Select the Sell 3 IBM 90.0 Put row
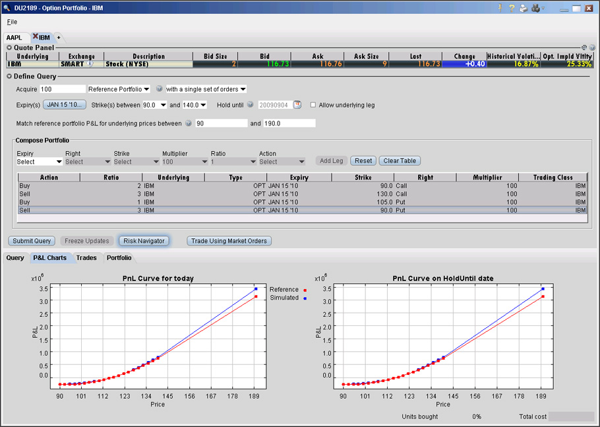Screen dimensions: 600x427 pos(302,211)
